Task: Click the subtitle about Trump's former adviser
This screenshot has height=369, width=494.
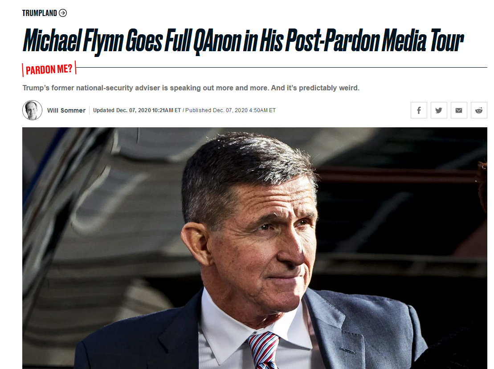Action: coord(191,88)
